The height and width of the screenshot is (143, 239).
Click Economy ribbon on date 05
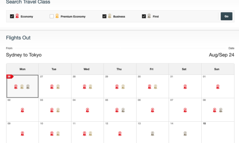tap(117, 110)
